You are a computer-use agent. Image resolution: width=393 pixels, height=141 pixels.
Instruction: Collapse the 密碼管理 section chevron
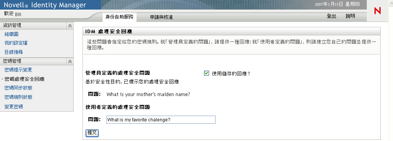(70, 61)
